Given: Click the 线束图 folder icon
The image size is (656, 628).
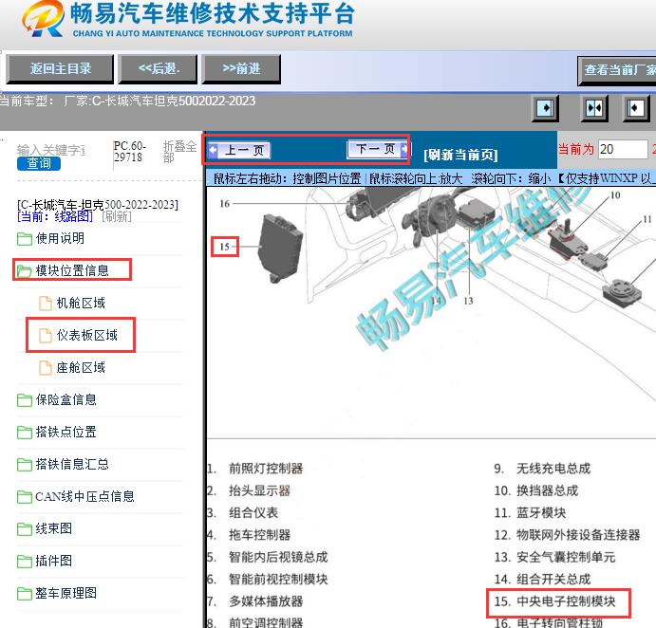Looking at the screenshot, I should click(x=25, y=529).
